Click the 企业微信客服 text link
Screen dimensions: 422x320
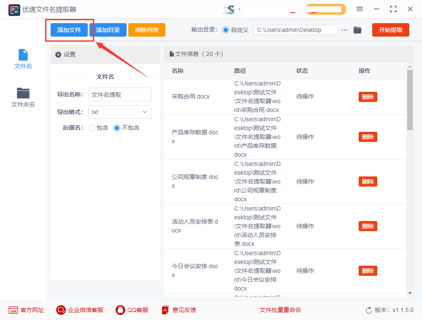pyautogui.click(x=86, y=310)
